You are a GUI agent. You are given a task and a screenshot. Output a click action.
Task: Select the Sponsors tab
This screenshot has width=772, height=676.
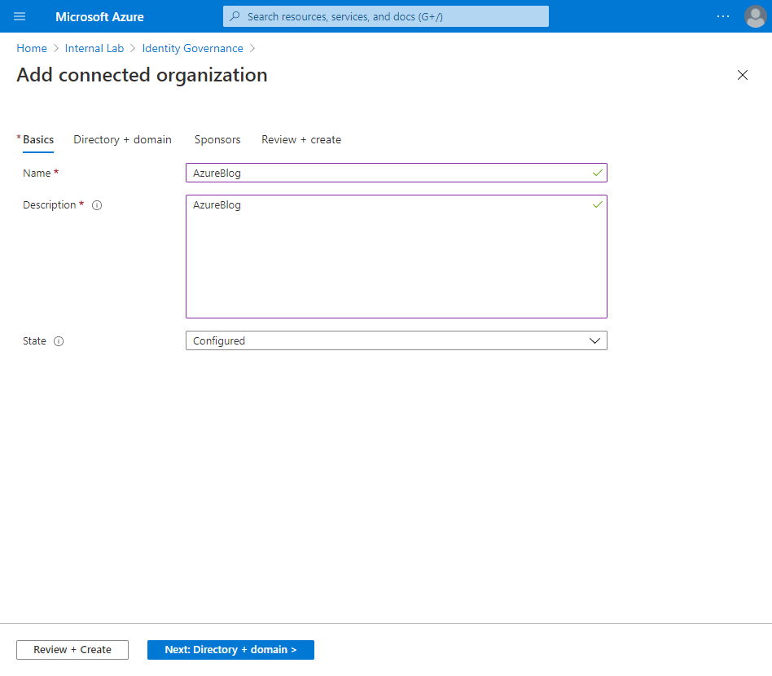217,139
